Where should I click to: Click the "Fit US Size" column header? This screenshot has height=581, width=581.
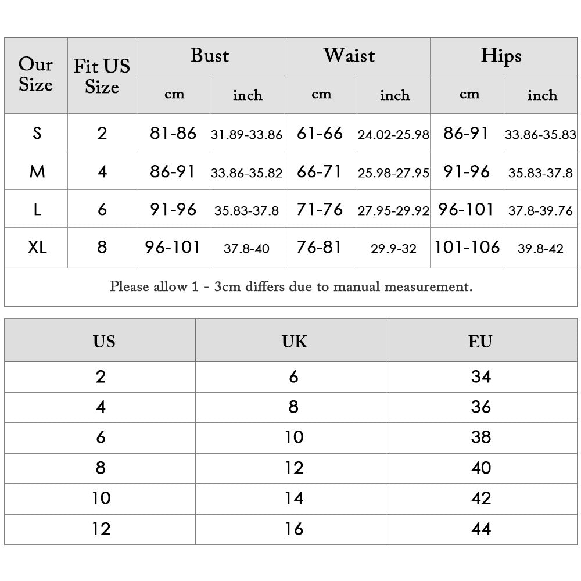[102, 76]
